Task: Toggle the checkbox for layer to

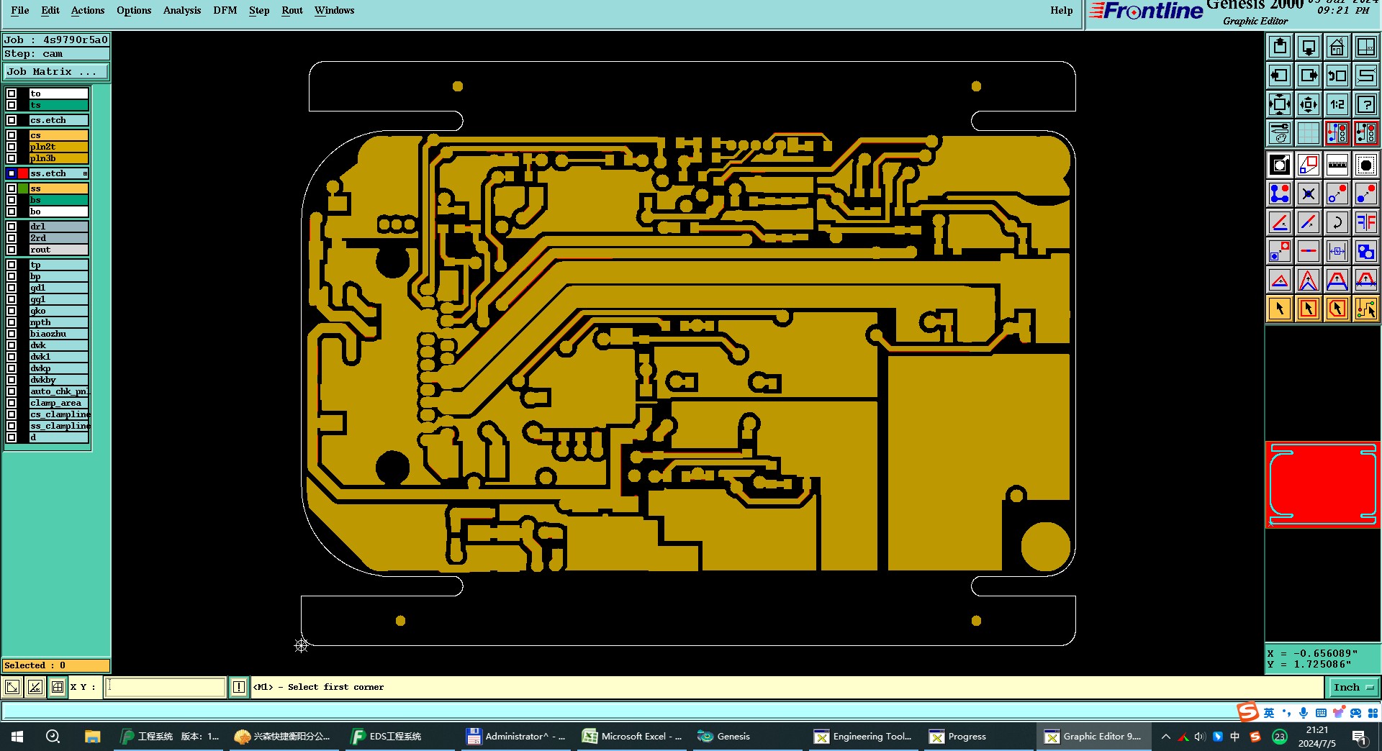Action: (12, 94)
